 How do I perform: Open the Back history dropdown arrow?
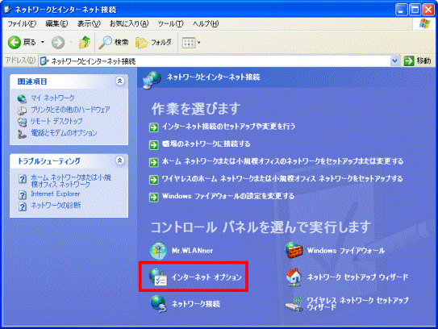[43, 42]
